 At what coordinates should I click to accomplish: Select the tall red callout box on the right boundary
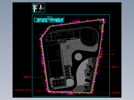point(98,66)
